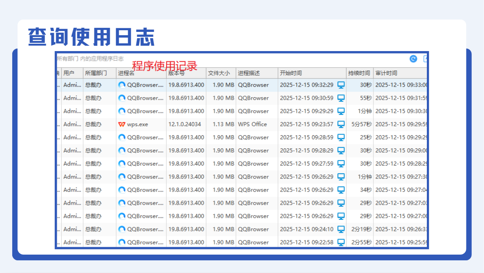The height and width of the screenshot is (273, 484).
Task: Click the 2分19秒 duration cell
Action: click(x=362, y=229)
